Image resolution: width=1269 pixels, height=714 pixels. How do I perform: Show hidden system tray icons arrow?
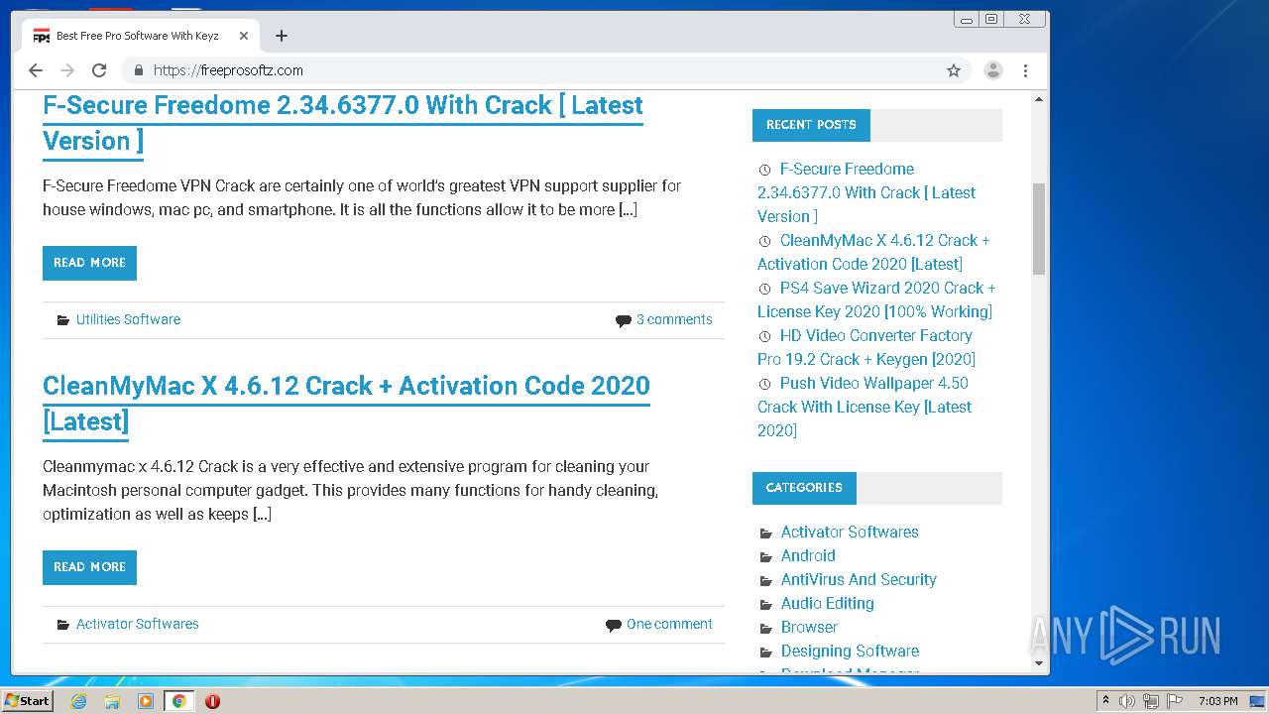tap(1105, 701)
